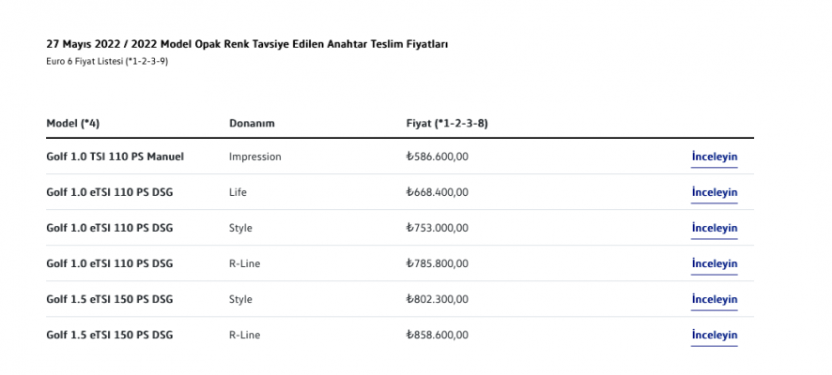This screenshot has width=832, height=375.
Task: Open İnceleyin link for the ₺802.300,00 Style row
Action: click(715, 299)
